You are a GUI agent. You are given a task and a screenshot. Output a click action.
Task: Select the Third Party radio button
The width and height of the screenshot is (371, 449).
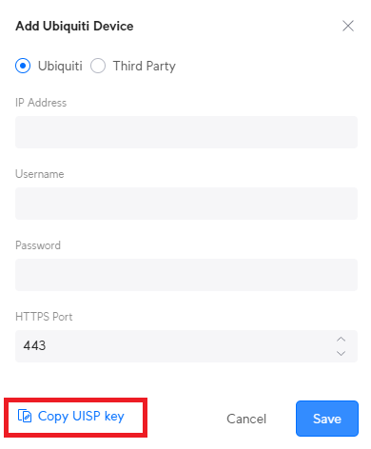[x=98, y=66]
